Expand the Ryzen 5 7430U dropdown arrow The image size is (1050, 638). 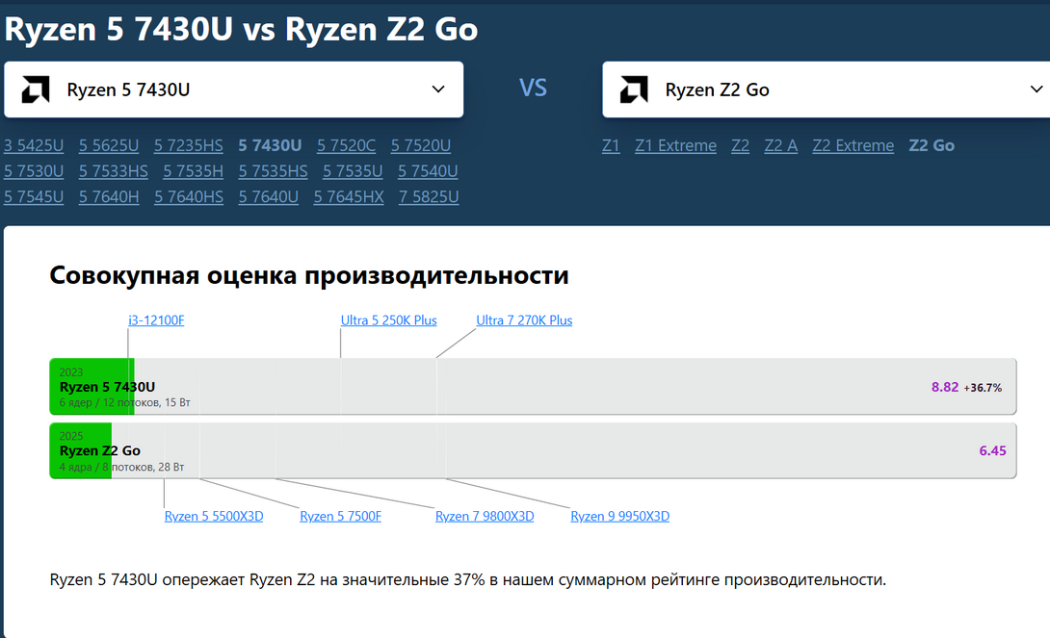click(438, 89)
